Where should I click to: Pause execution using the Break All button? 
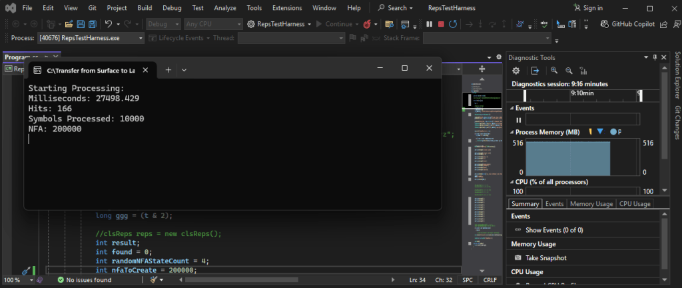(430, 24)
